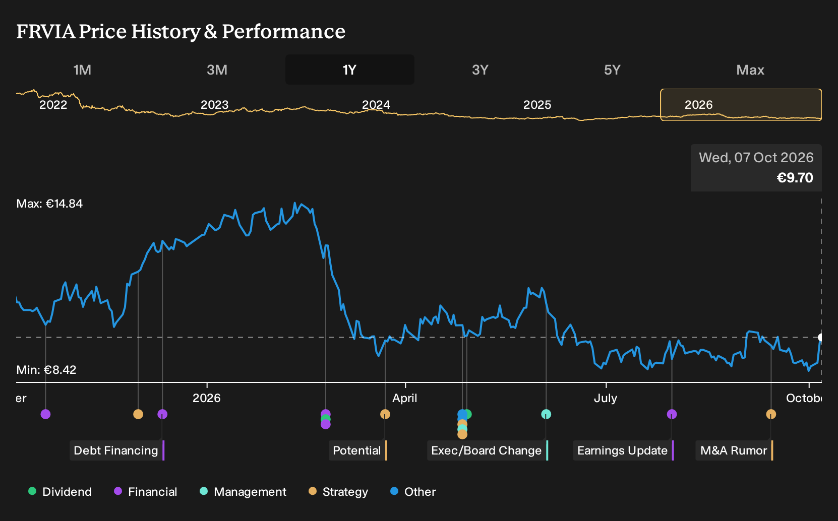The image size is (838, 521).
Task: Switch to the Max time range
Action: click(750, 70)
